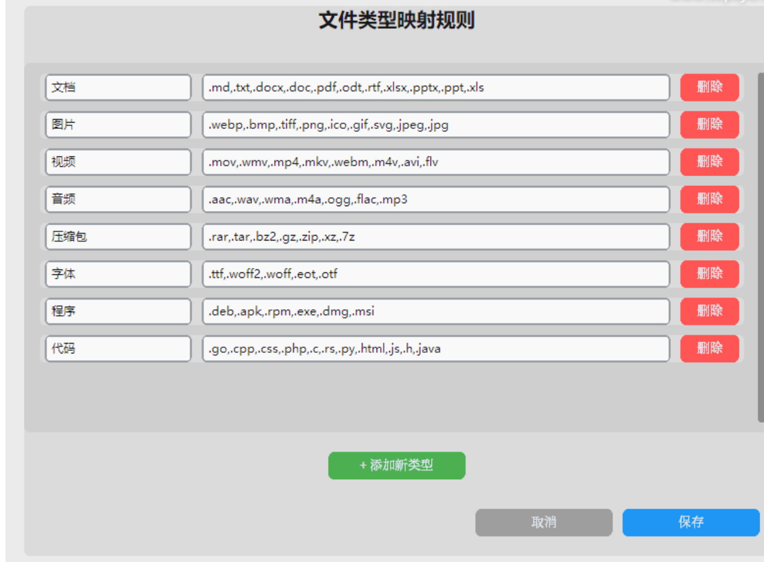The width and height of the screenshot is (764, 562).
Task: Delete the 文档 mapping rule
Action: pyautogui.click(x=709, y=87)
